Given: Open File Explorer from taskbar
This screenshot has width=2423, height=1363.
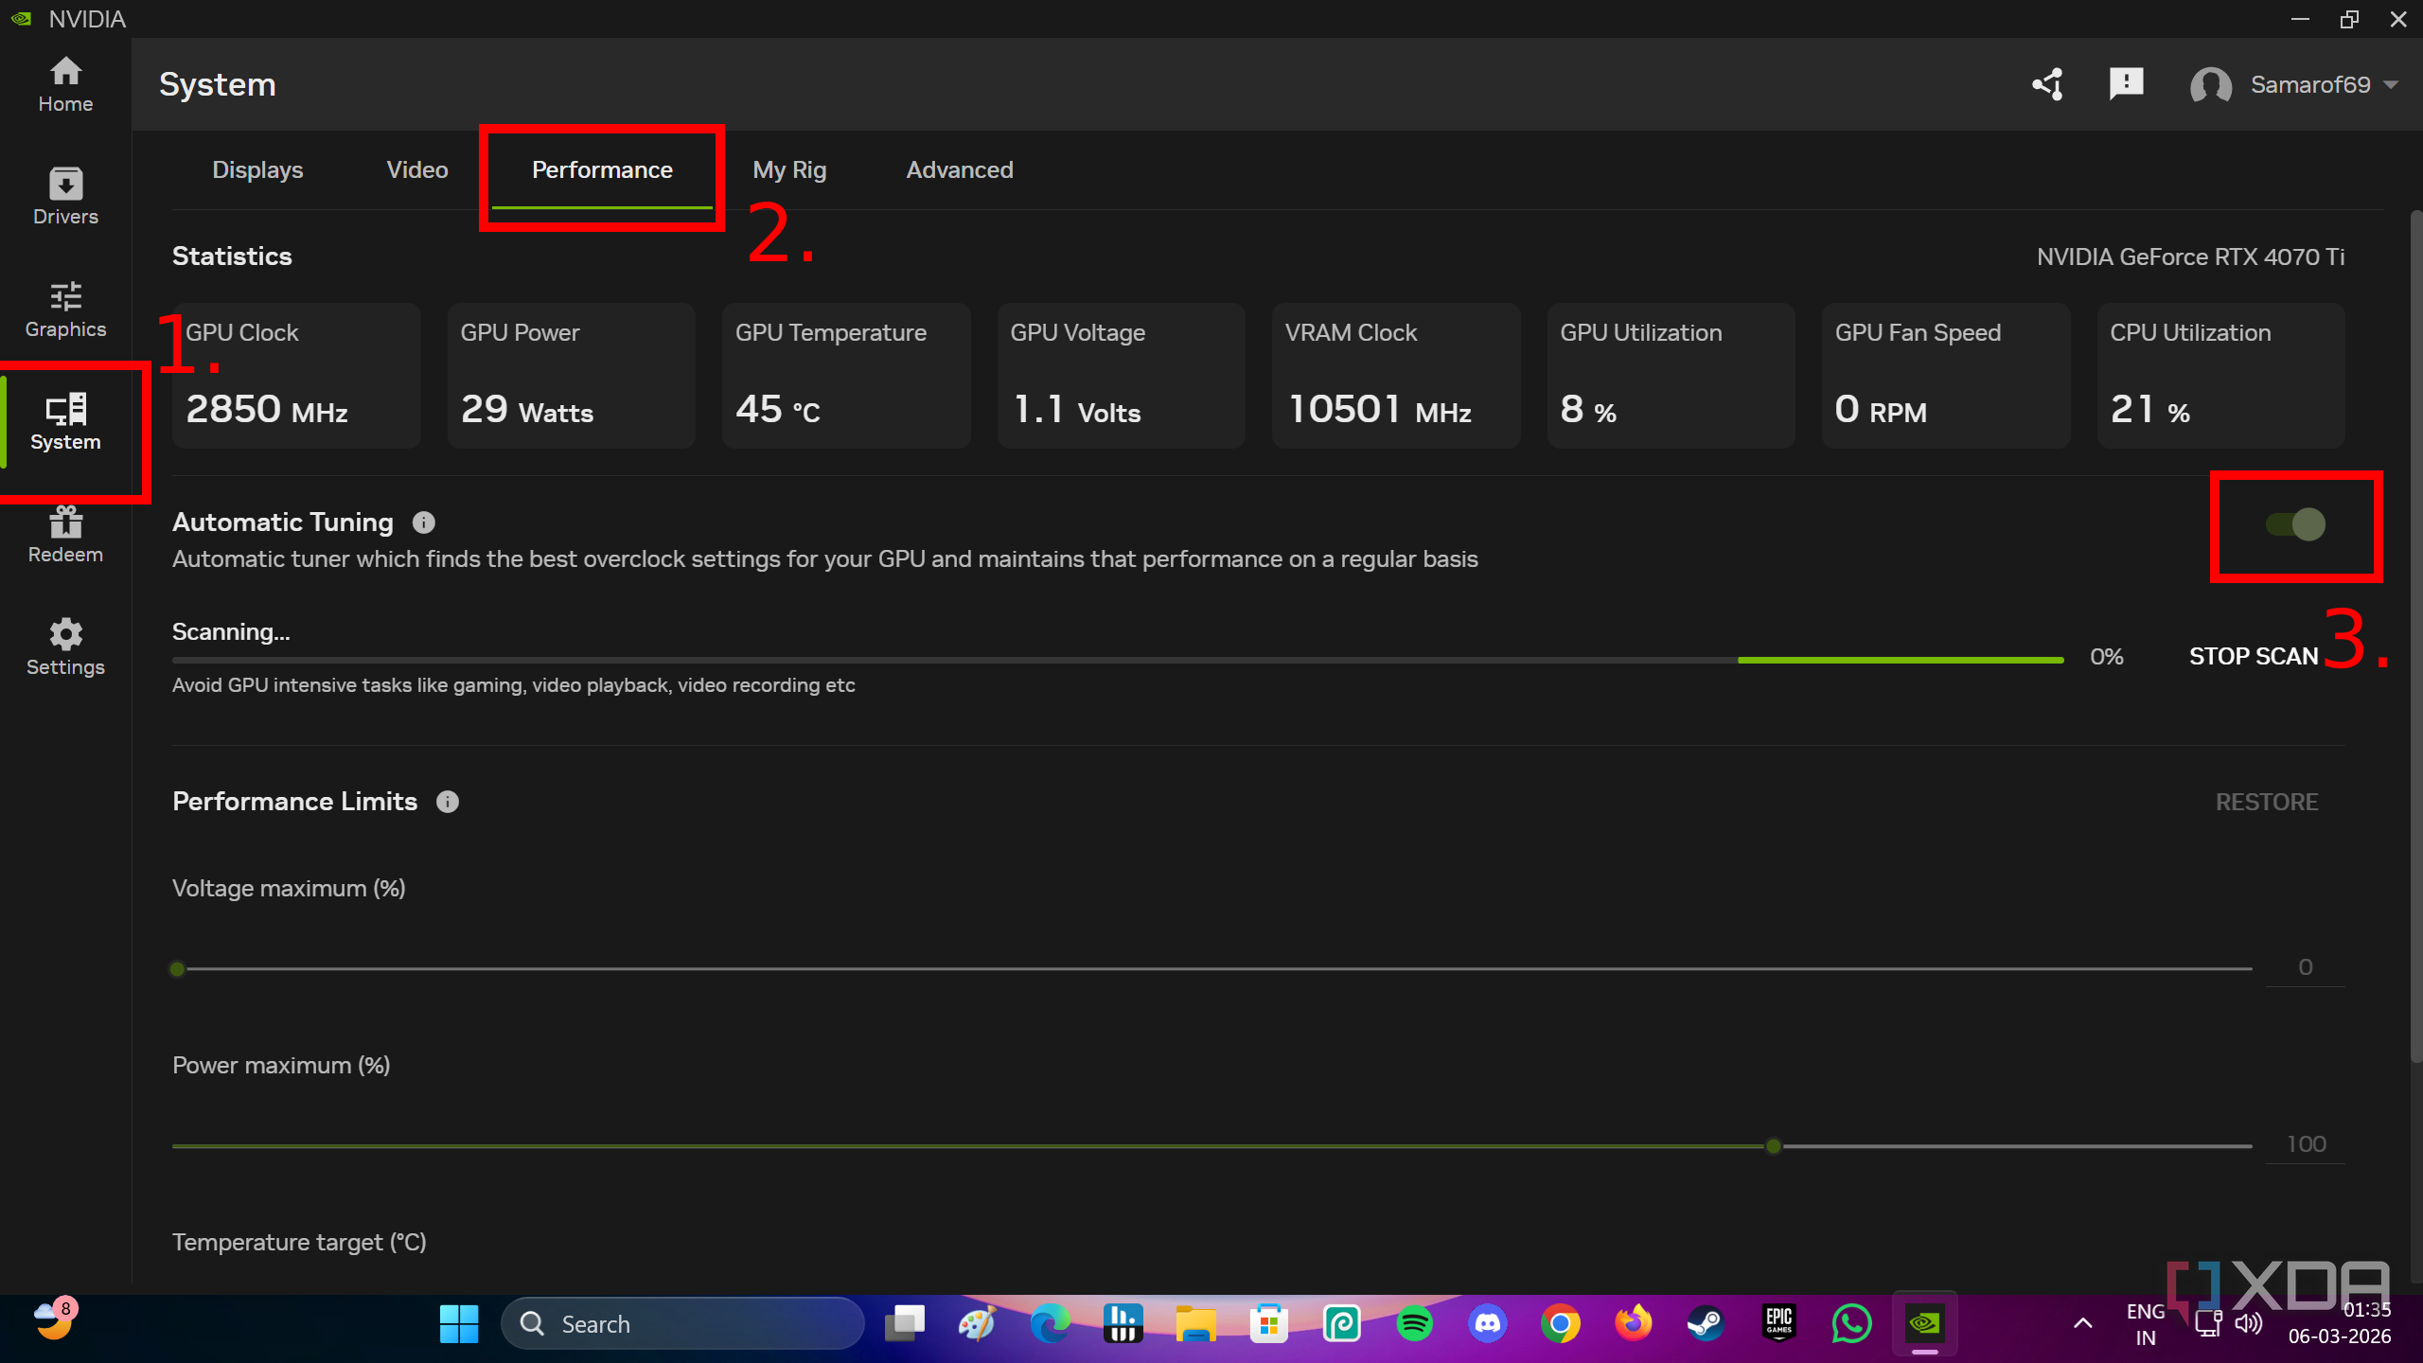Looking at the screenshot, I should 1195,1323.
